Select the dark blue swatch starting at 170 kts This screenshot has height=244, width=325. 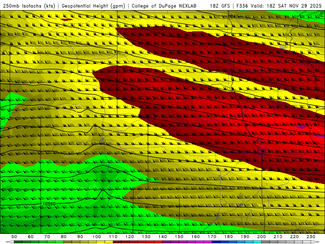[216, 242]
